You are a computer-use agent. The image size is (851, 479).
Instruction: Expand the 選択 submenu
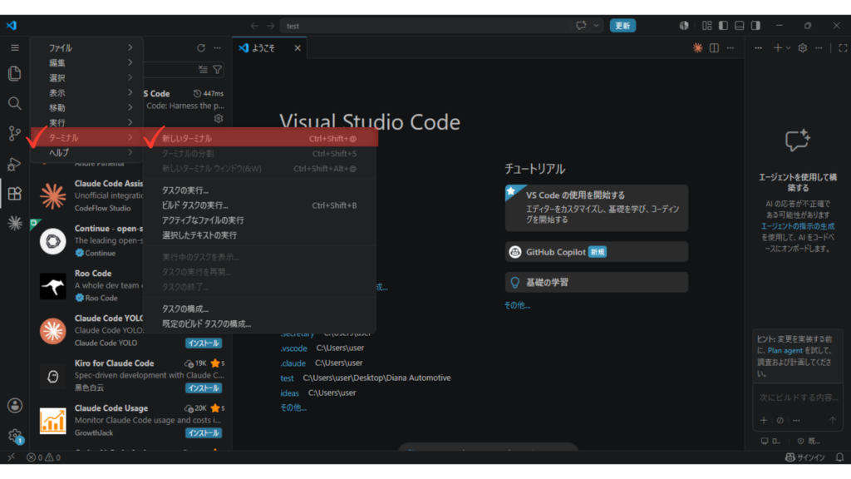pos(86,77)
